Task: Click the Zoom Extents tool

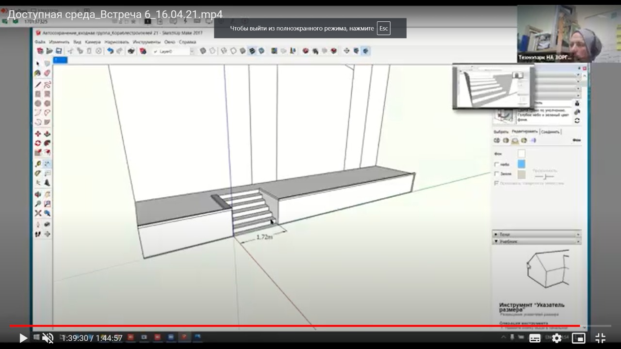Action: (38, 213)
